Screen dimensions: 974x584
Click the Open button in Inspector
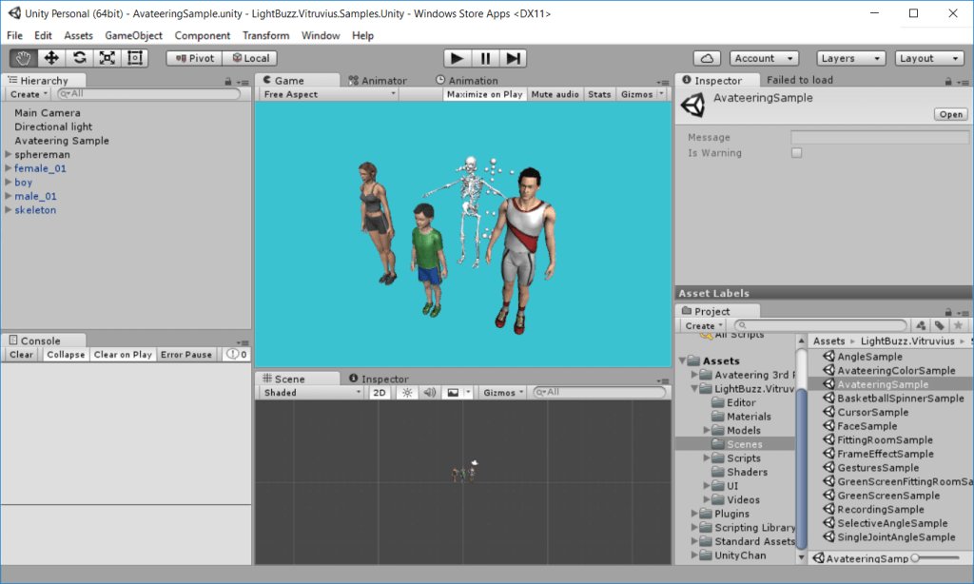click(x=950, y=114)
